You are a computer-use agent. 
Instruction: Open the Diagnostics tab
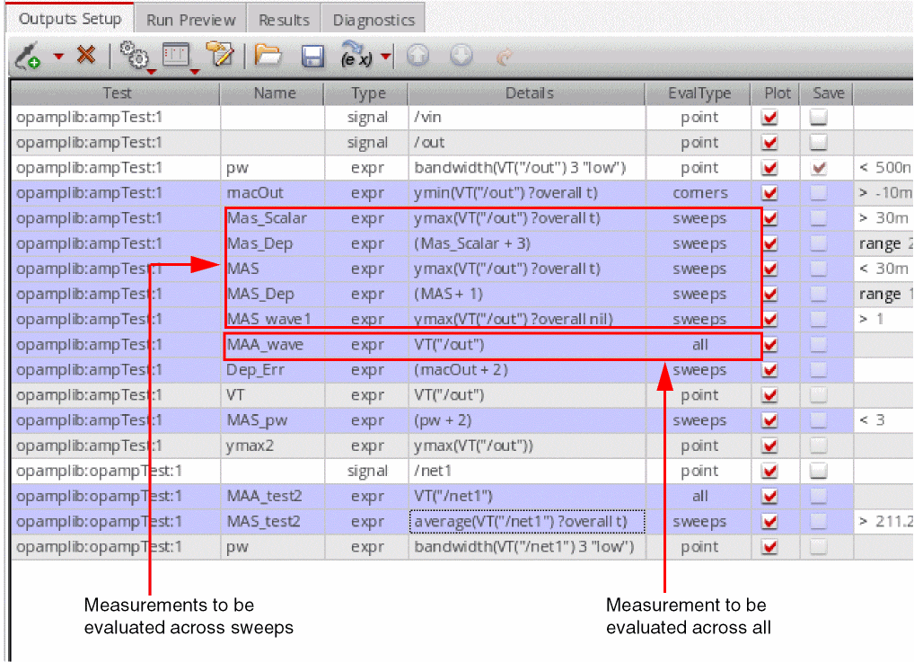tap(374, 20)
